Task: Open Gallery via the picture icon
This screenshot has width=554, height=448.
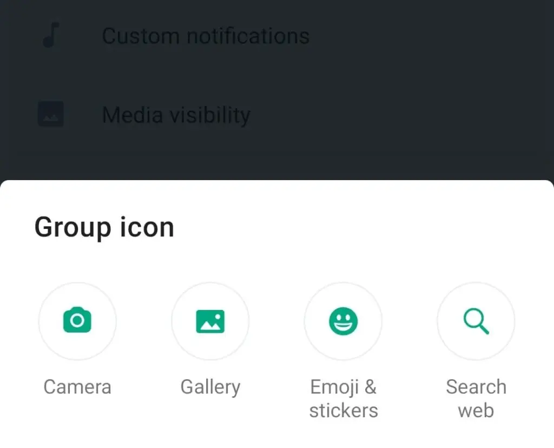Action: pyautogui.click(x=210, y=321)
